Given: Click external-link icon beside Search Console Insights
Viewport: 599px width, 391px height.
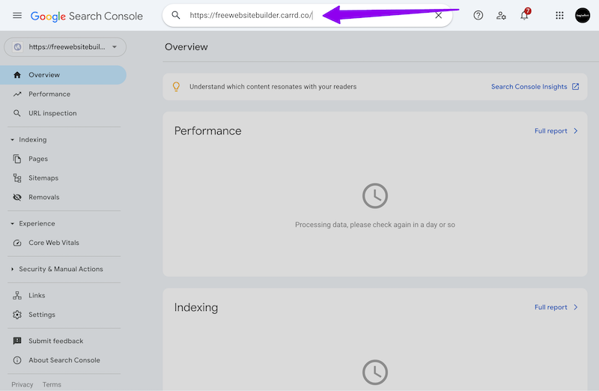Looking at the screenshot, I should (575, 87).
